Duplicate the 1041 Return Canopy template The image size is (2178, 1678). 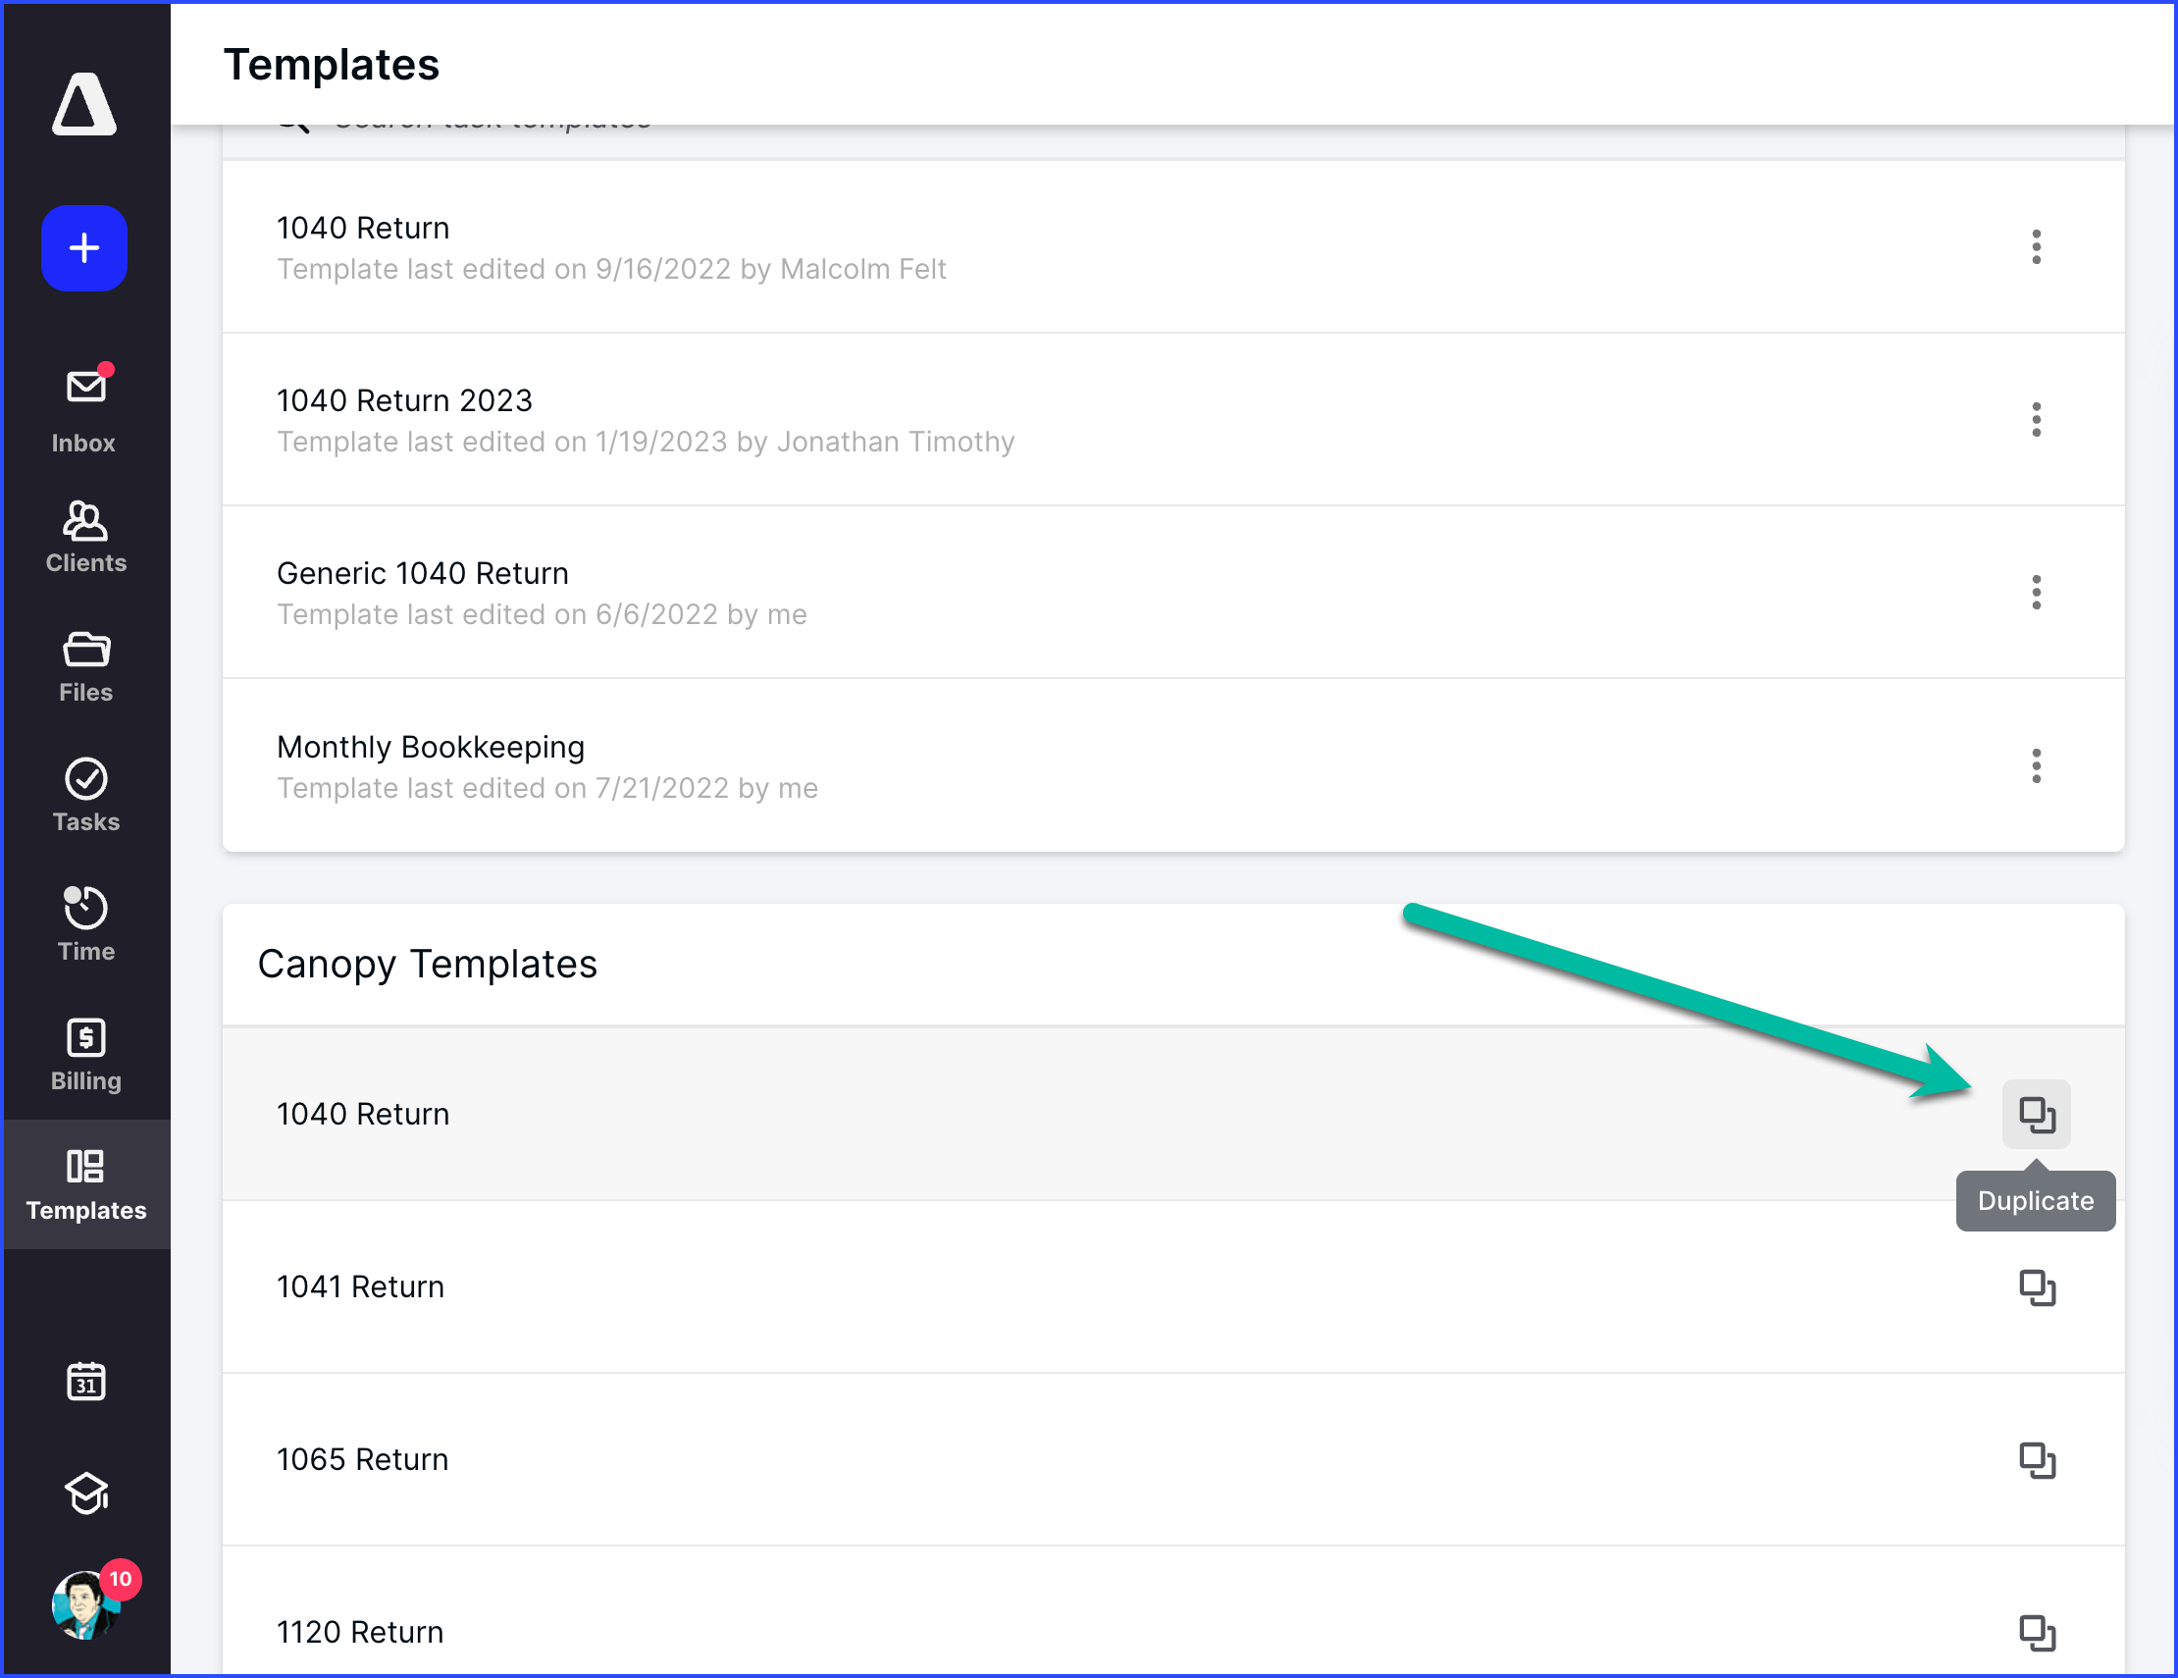[x=2038, y=1286]
